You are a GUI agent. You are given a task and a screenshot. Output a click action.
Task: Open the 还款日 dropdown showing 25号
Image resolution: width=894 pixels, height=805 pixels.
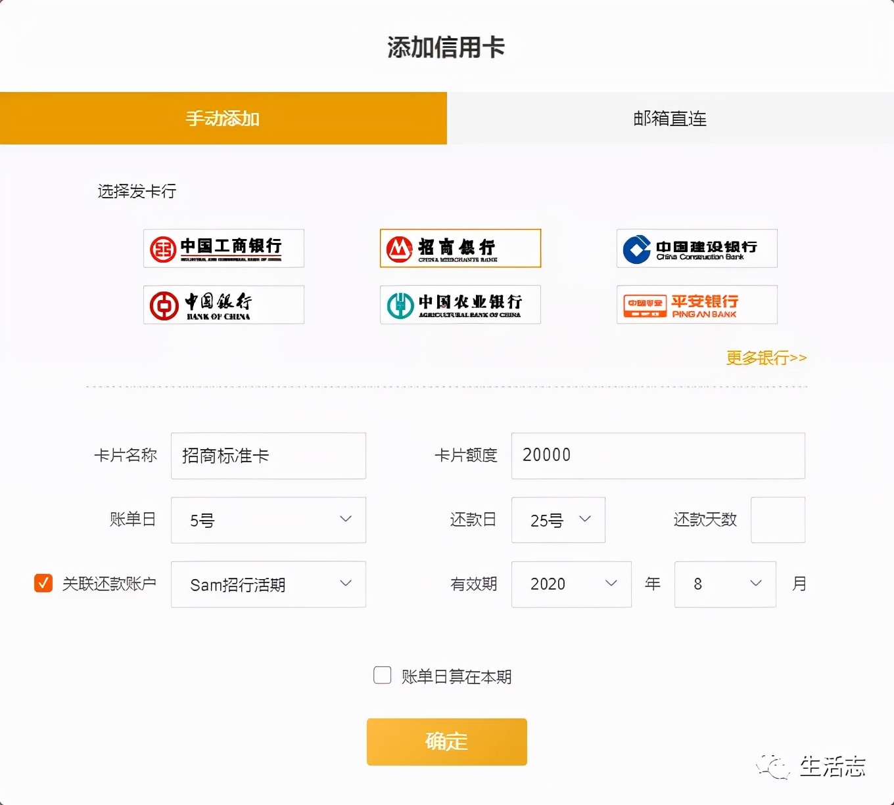point(558,520)
